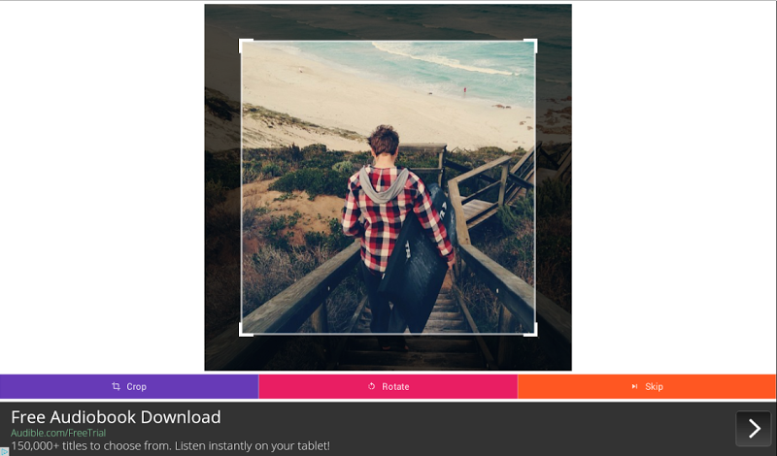The width and height of the screenshot is (777, 456).
Task: Click inside the crop selection on the photo
Action: (x=388, y=188)
